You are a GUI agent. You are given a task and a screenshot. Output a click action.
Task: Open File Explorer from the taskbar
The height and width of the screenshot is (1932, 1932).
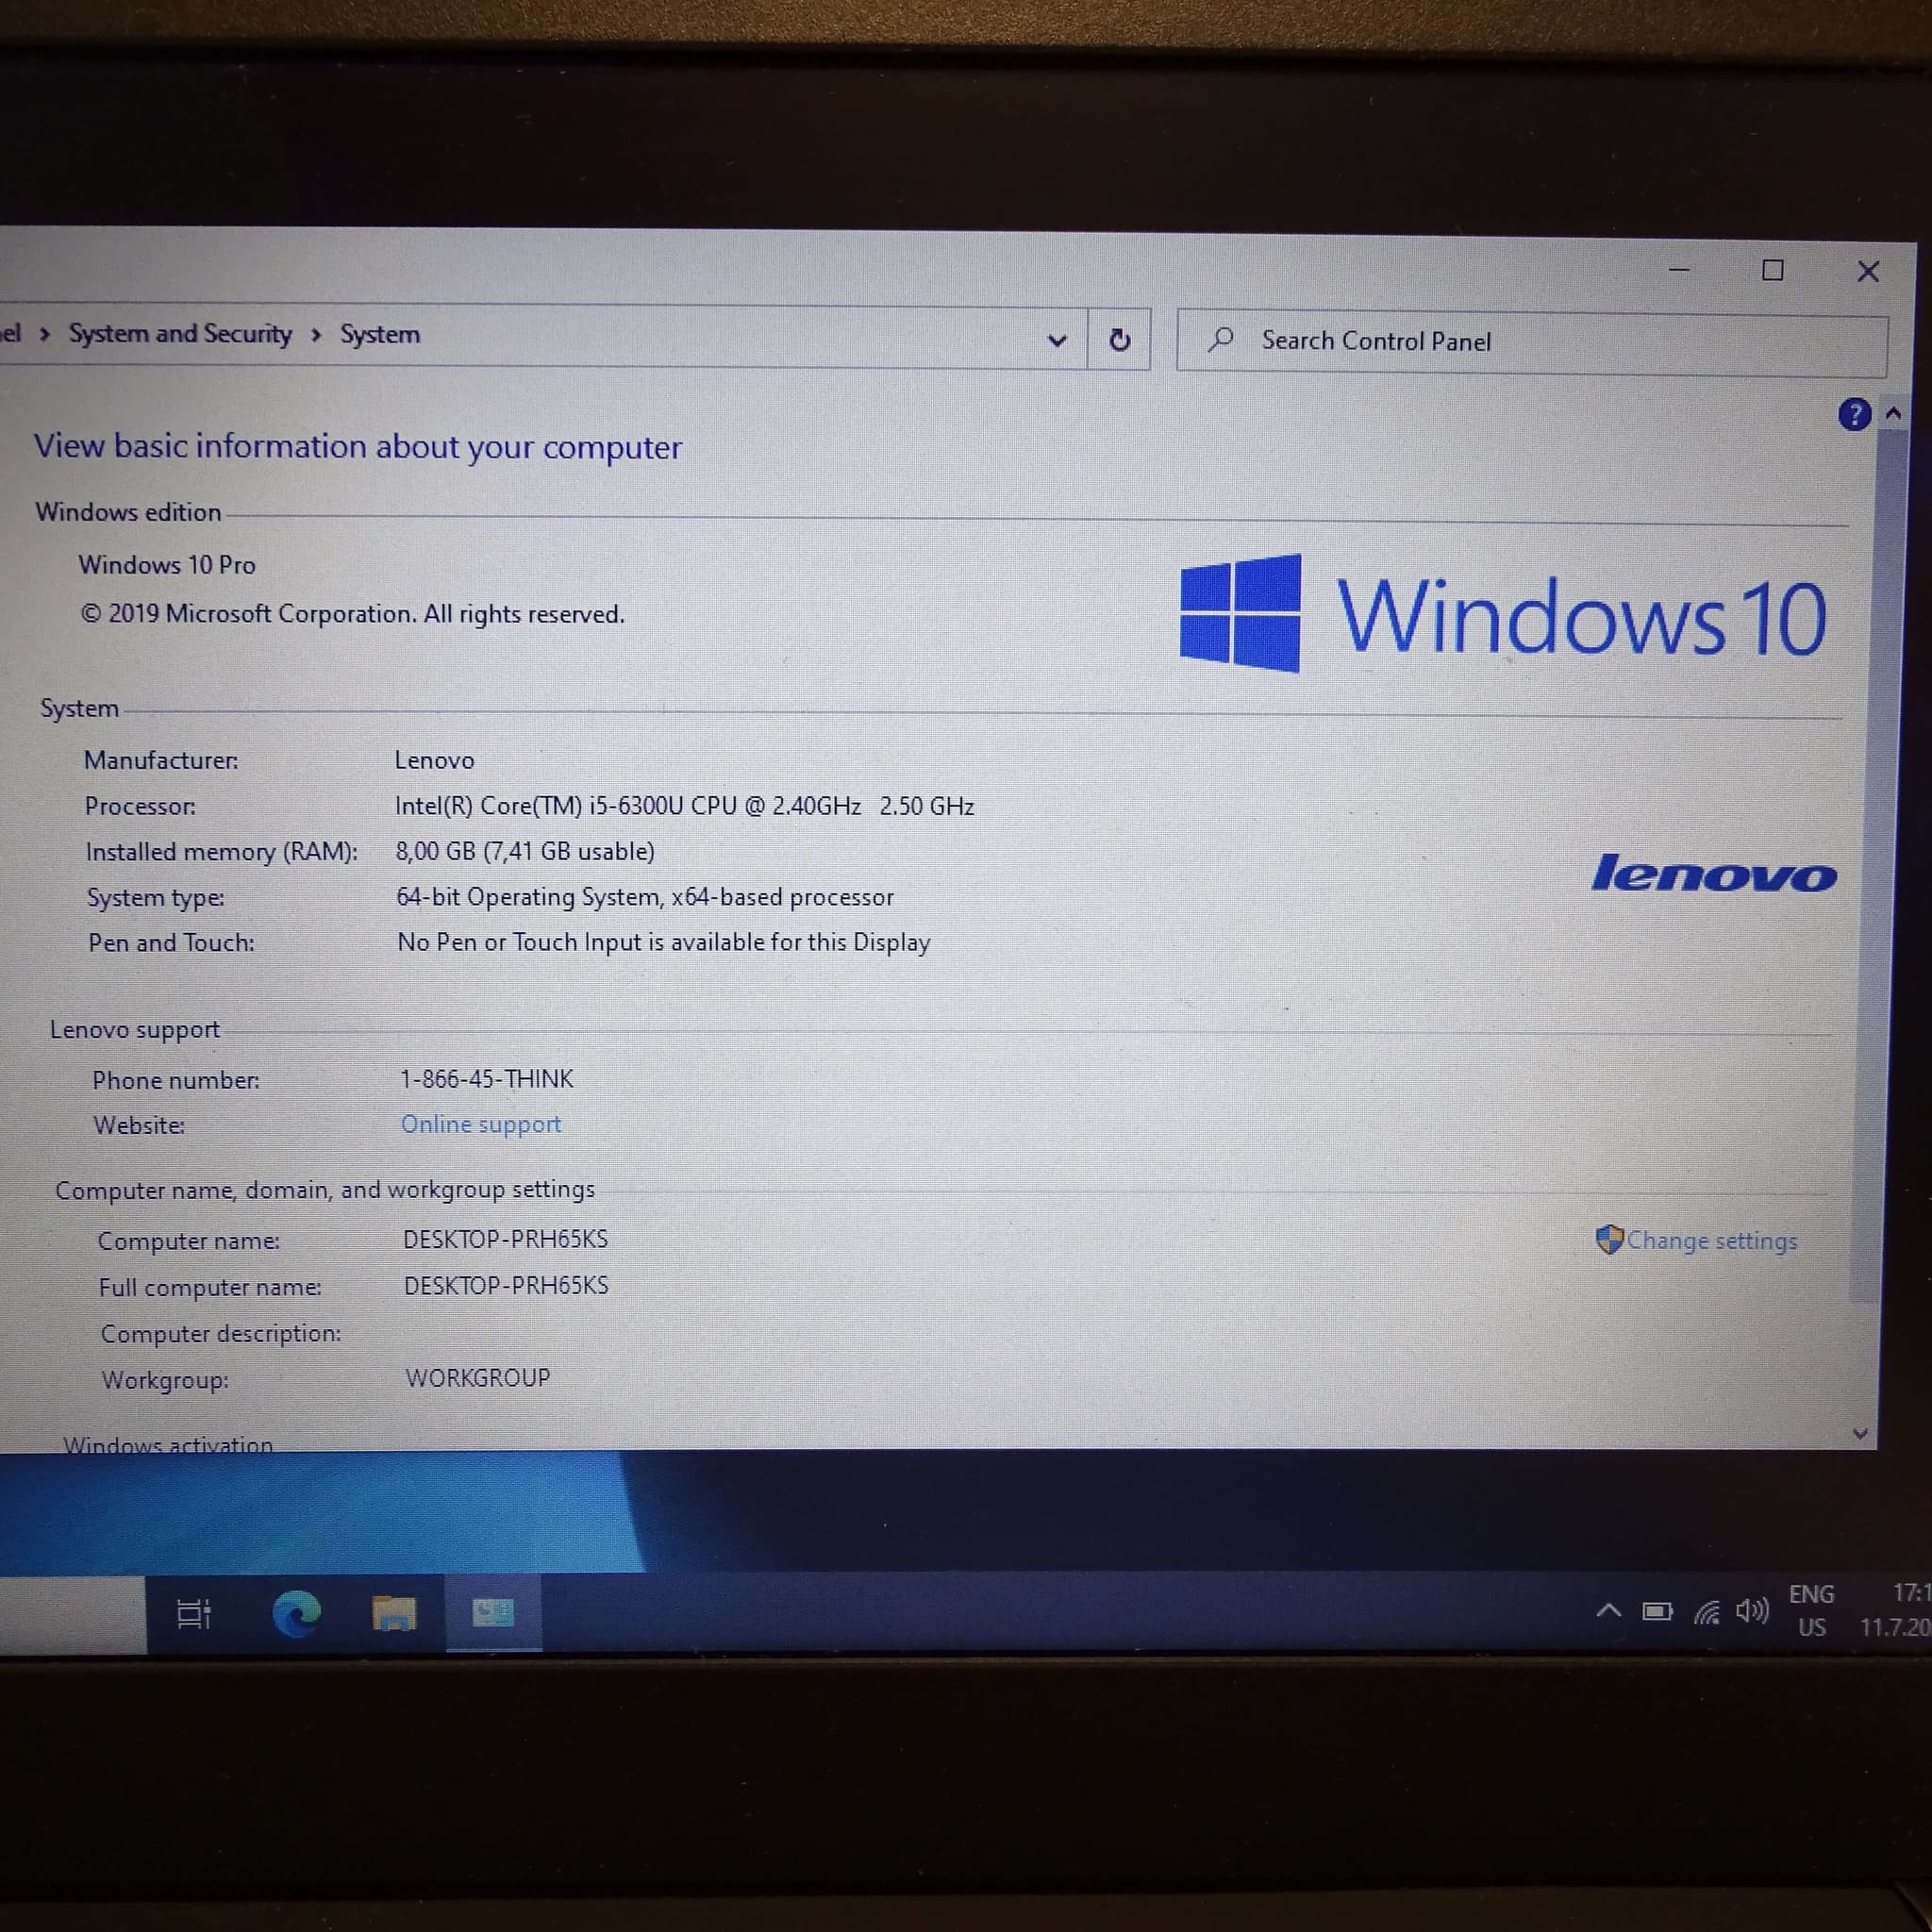pyautogui.click(x=394, y=1614)
